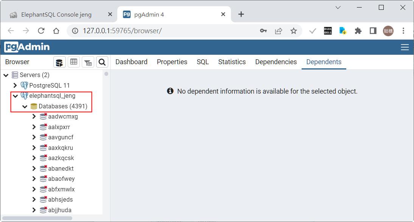
Task: Open the SQL tab
Action: coord(203,62)
